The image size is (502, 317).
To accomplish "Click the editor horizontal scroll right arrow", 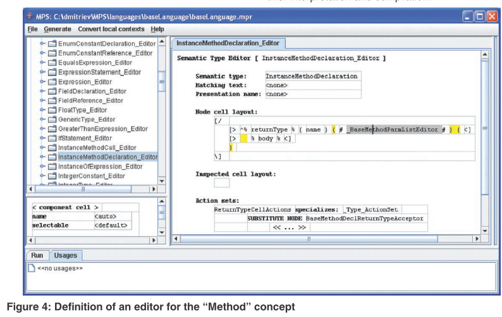I will point(477,239).
